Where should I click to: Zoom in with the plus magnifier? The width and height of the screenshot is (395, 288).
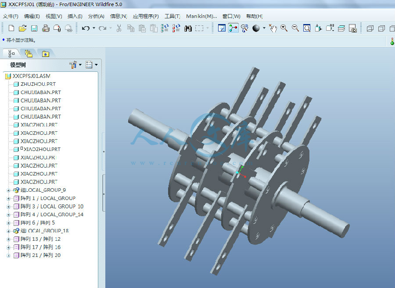click(284, 28)
